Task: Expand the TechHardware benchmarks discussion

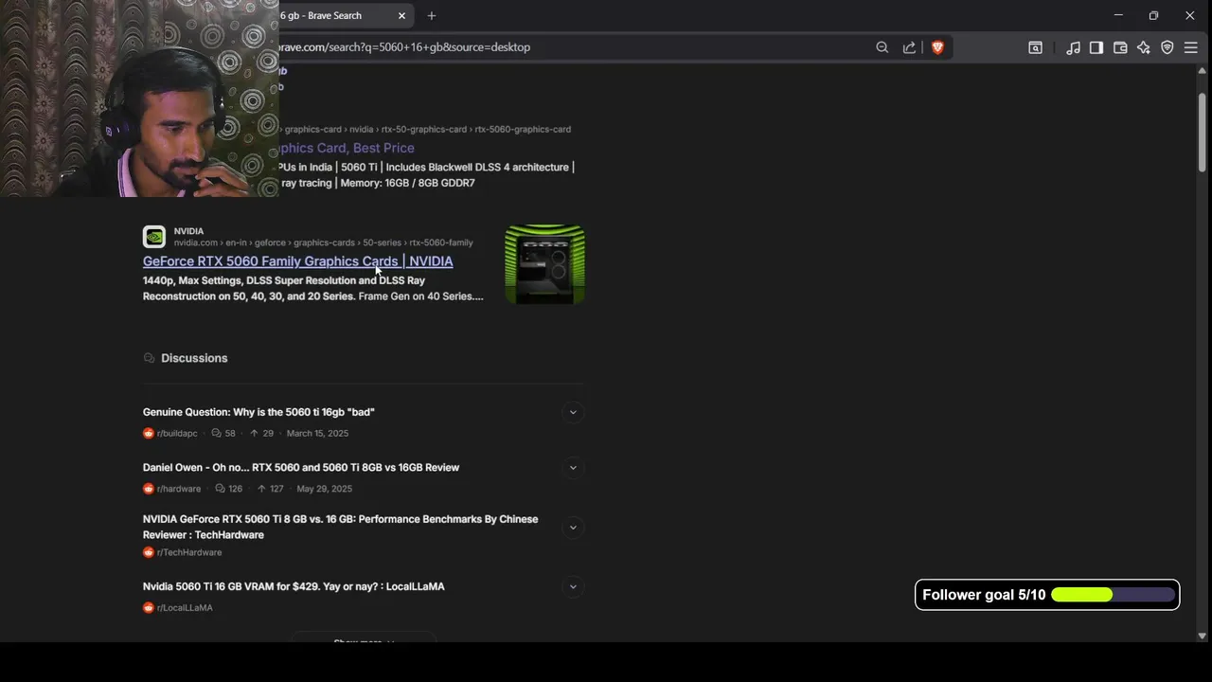Action: tap(573, 528)
